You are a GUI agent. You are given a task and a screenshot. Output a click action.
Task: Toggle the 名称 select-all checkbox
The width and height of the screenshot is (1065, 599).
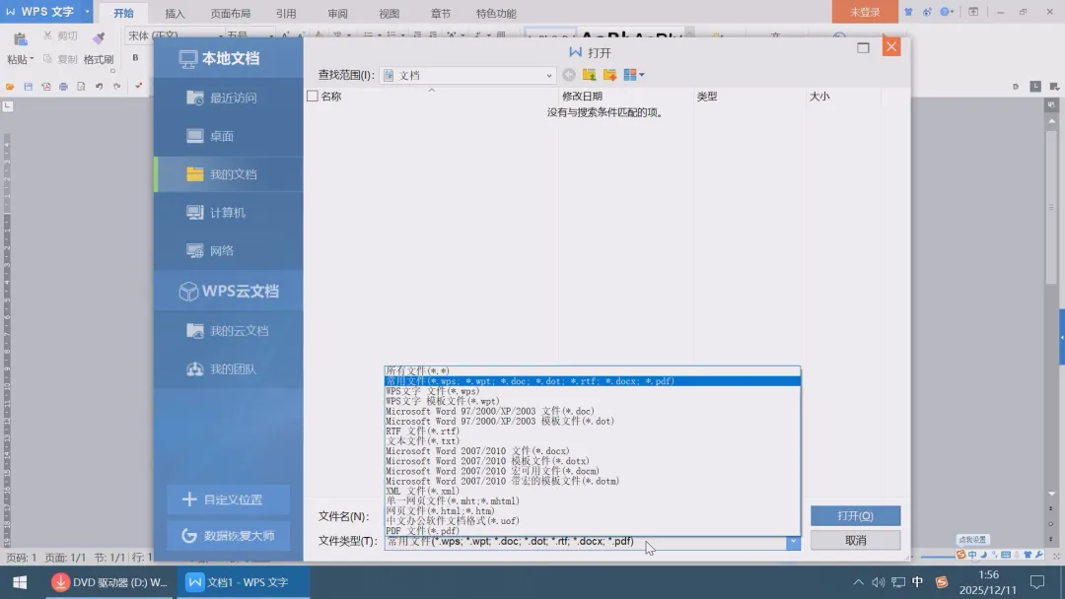(313, 97)
